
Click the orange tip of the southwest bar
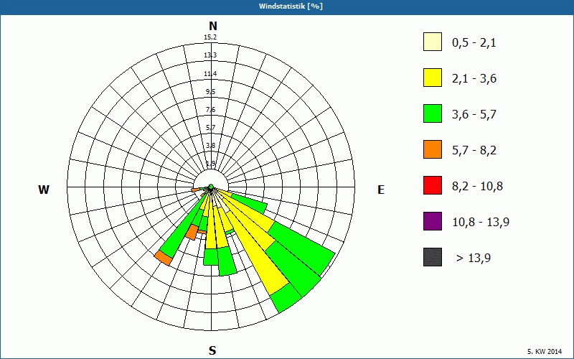[x=164, y=258]
